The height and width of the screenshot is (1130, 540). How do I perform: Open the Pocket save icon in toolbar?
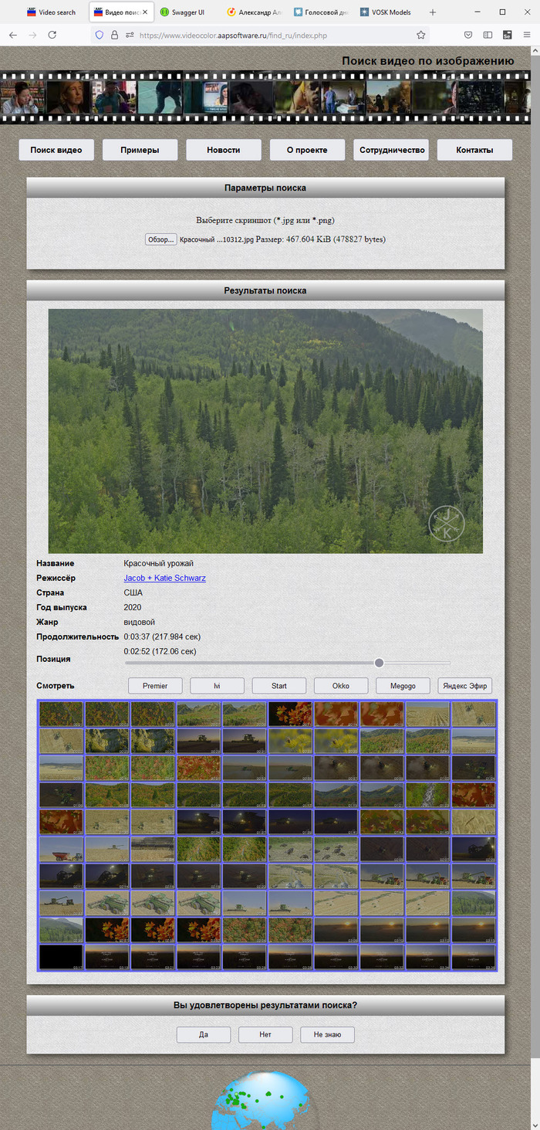point(468,35)
